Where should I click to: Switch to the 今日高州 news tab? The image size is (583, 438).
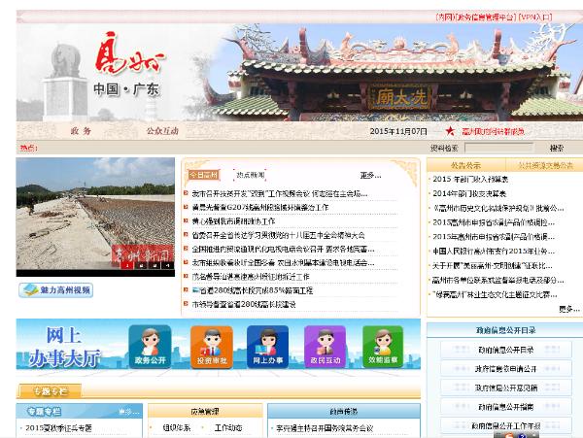pyautogui.click(x=203, y=175)
